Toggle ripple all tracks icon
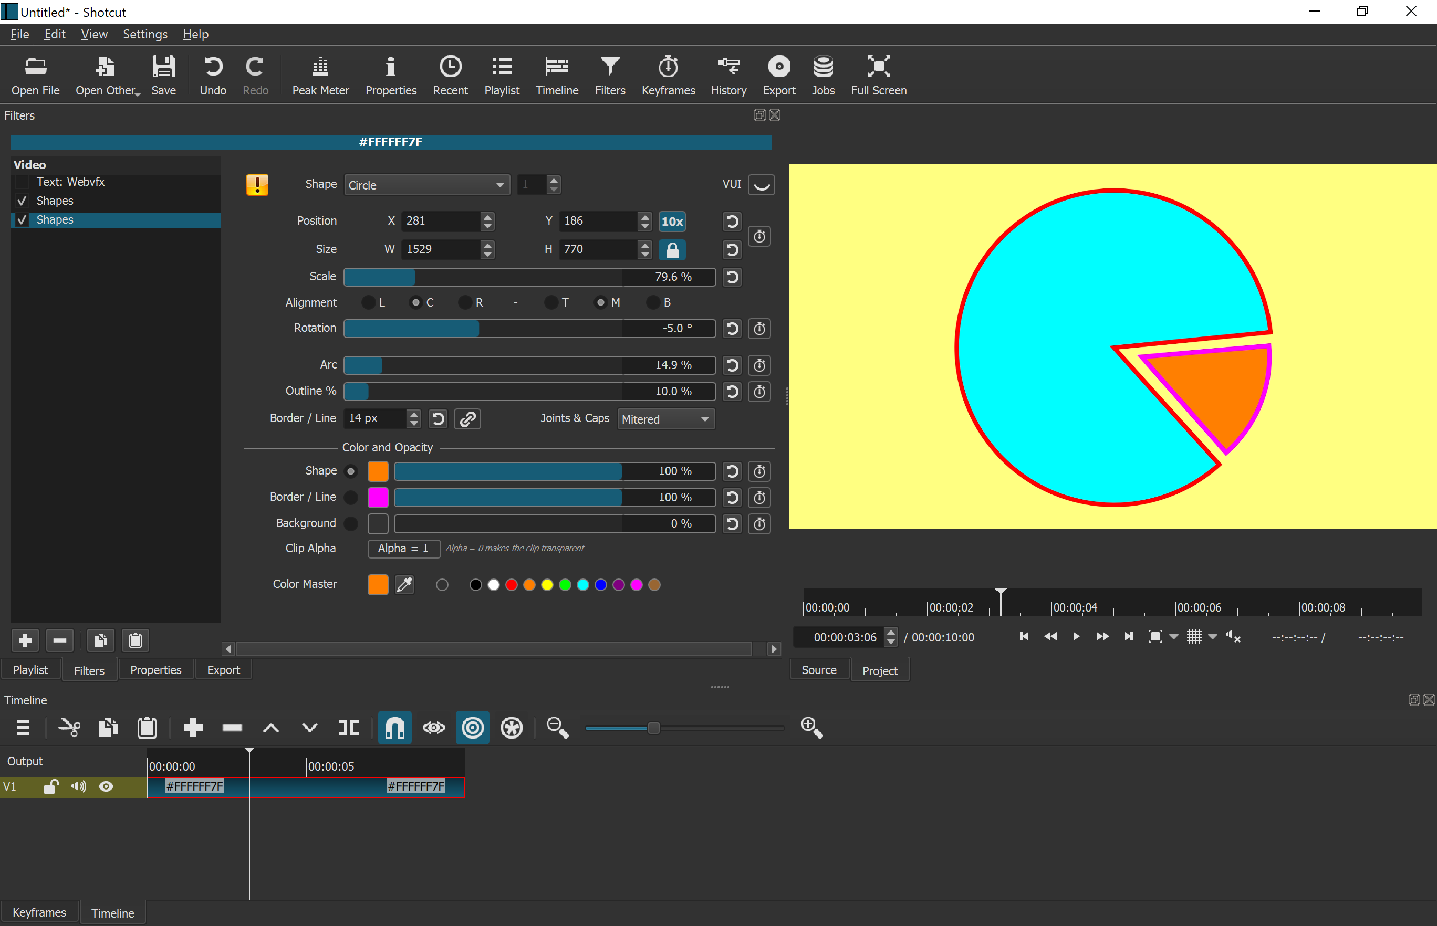 point(511,728)
